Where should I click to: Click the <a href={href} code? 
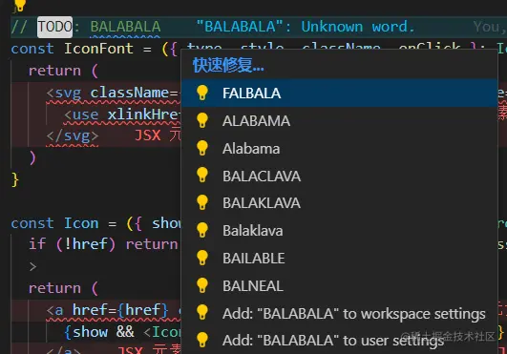(107, 310)
